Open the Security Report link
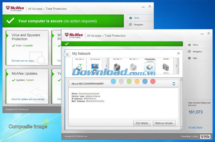 195,127
